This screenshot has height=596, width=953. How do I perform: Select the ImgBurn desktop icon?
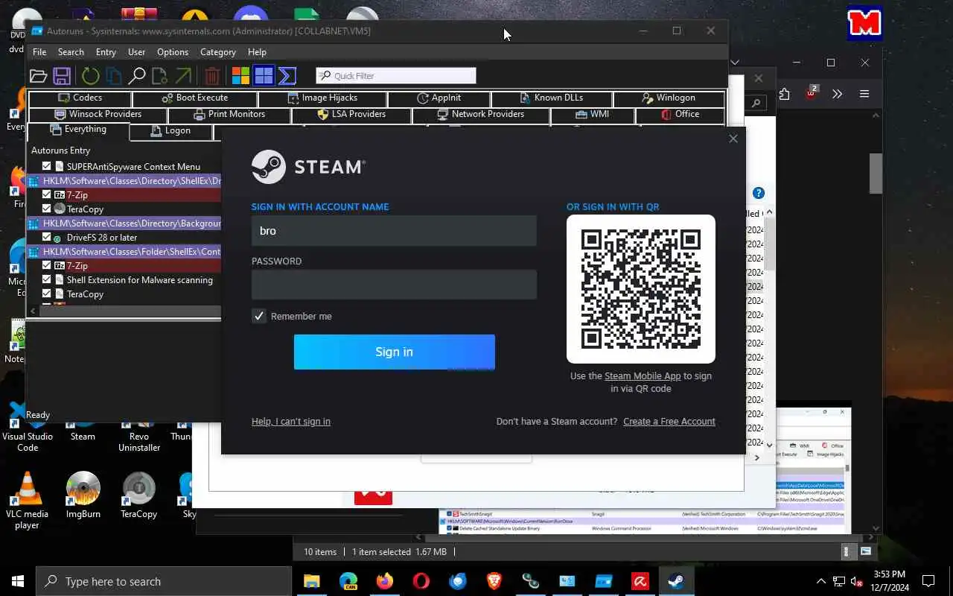[x=83, y=495]
